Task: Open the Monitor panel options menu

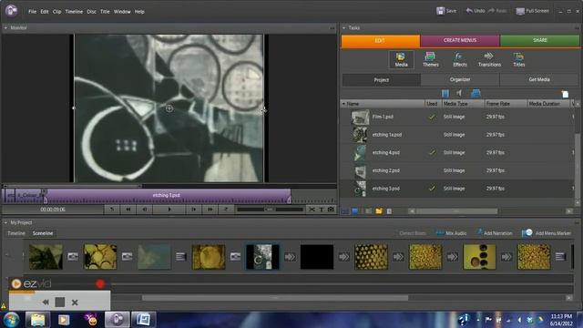Action: click(332, 28)
